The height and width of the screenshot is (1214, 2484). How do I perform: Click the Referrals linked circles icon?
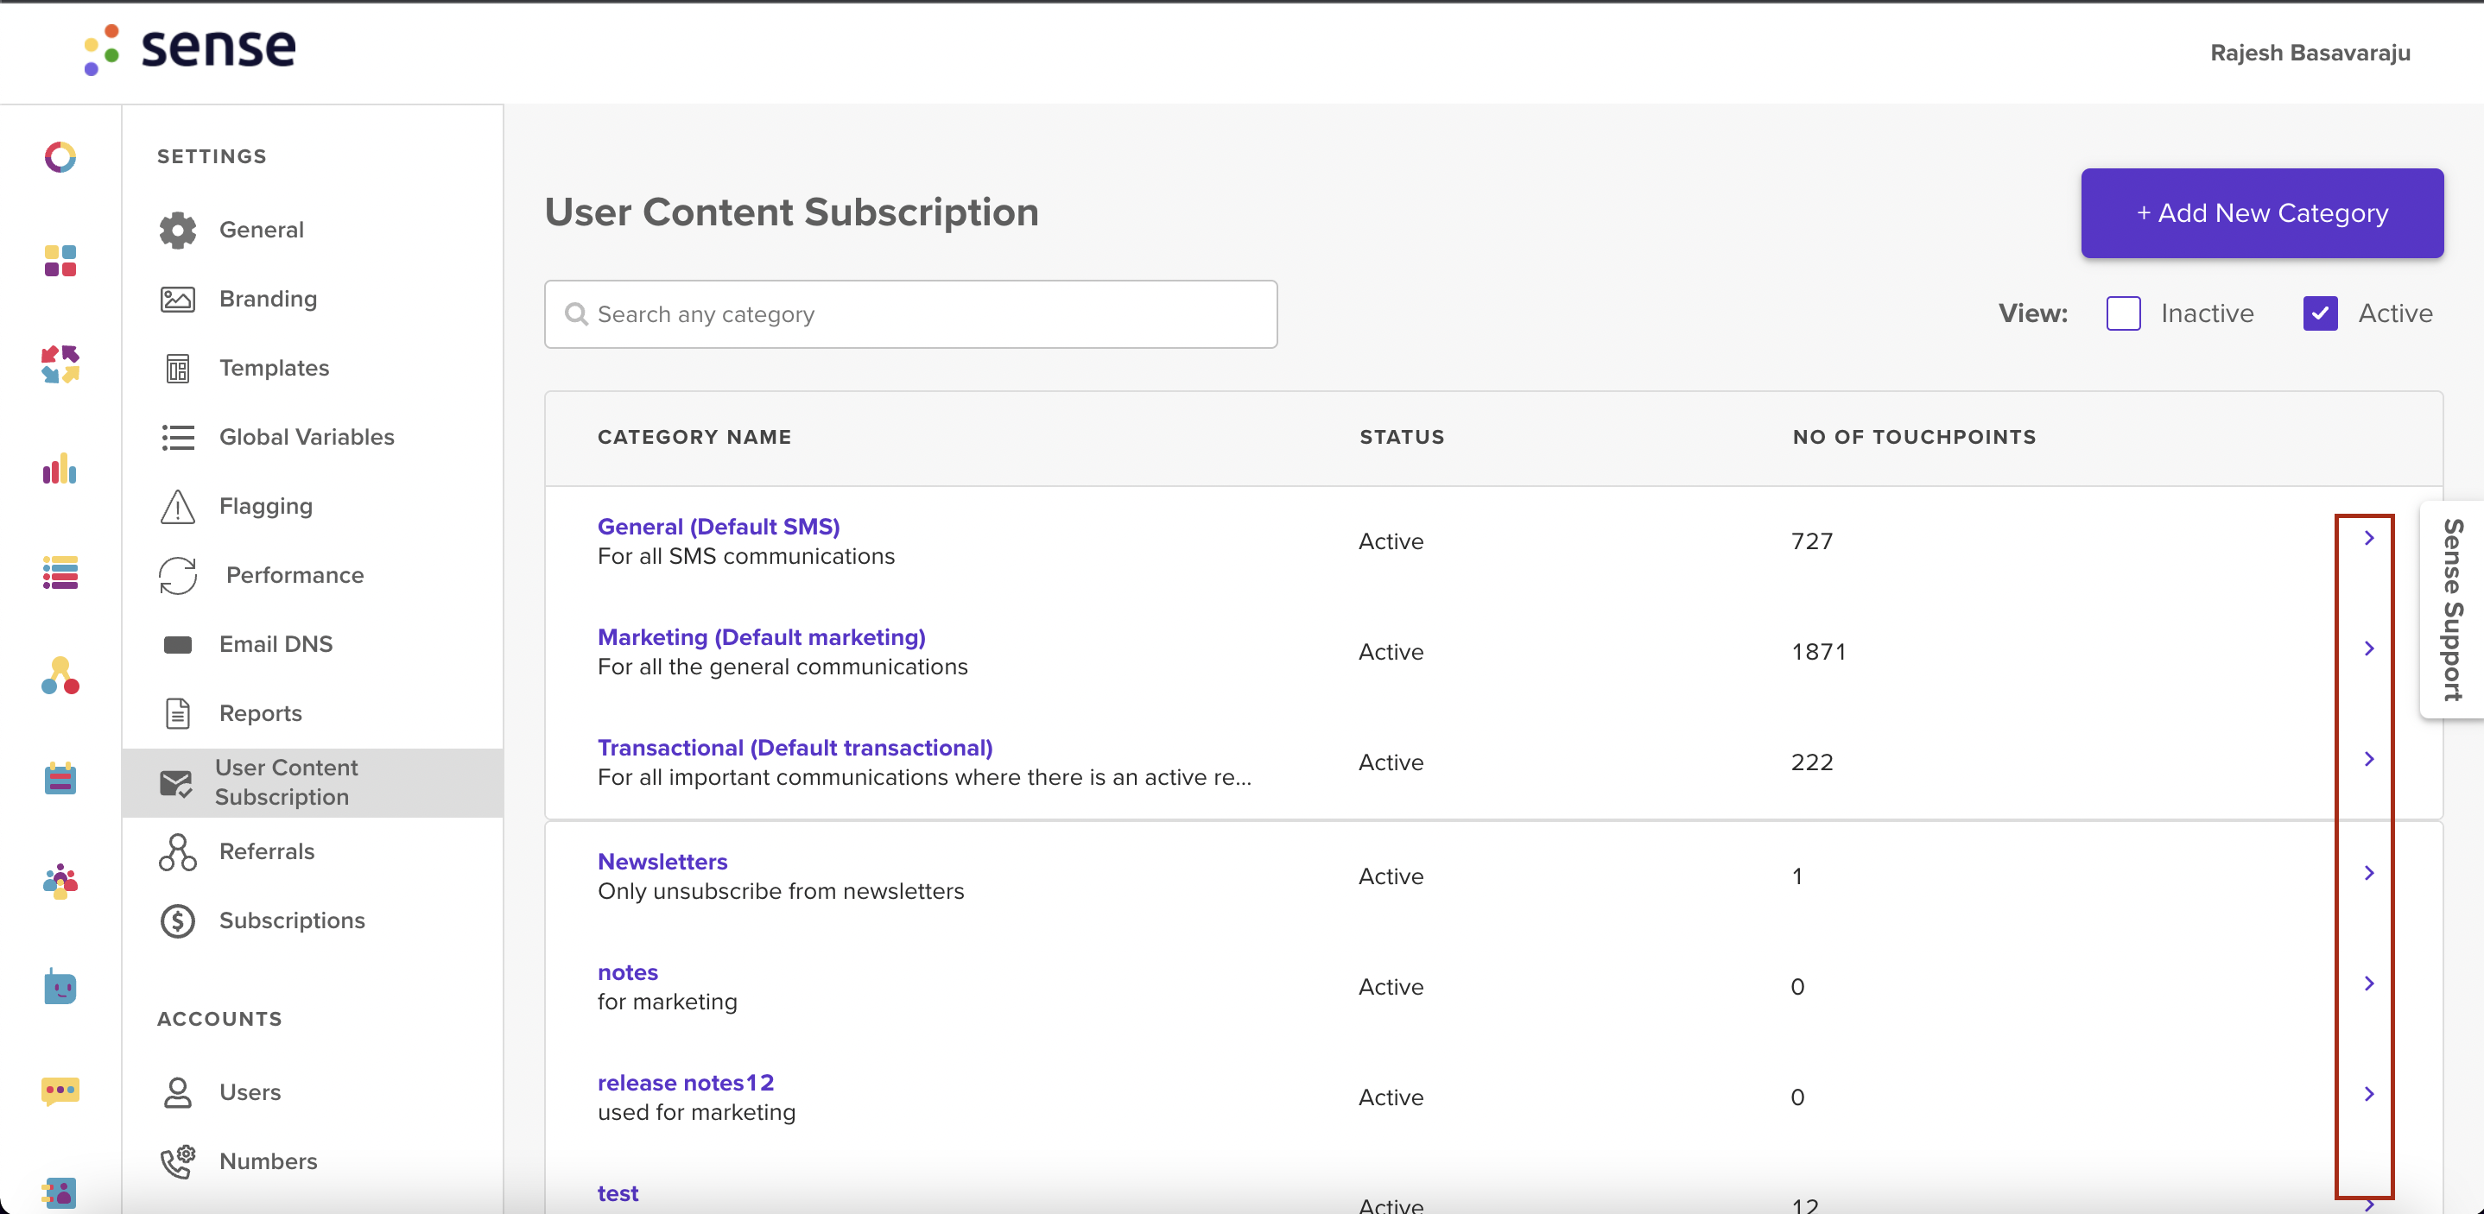[177, 852]
